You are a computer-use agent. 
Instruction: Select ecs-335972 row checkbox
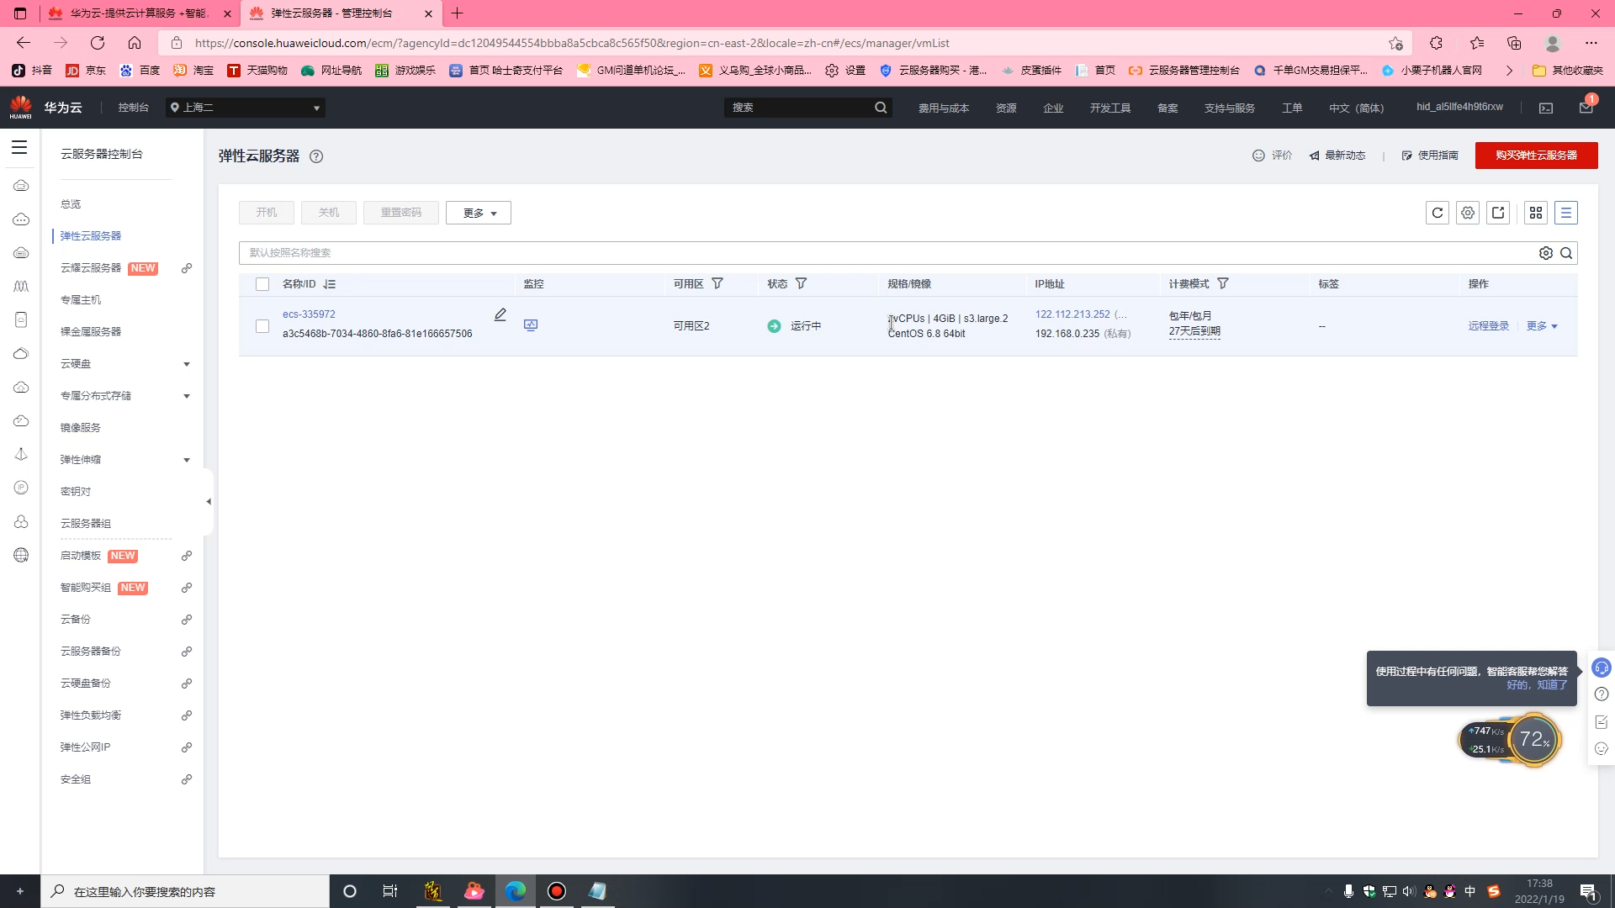coord(262,326)
